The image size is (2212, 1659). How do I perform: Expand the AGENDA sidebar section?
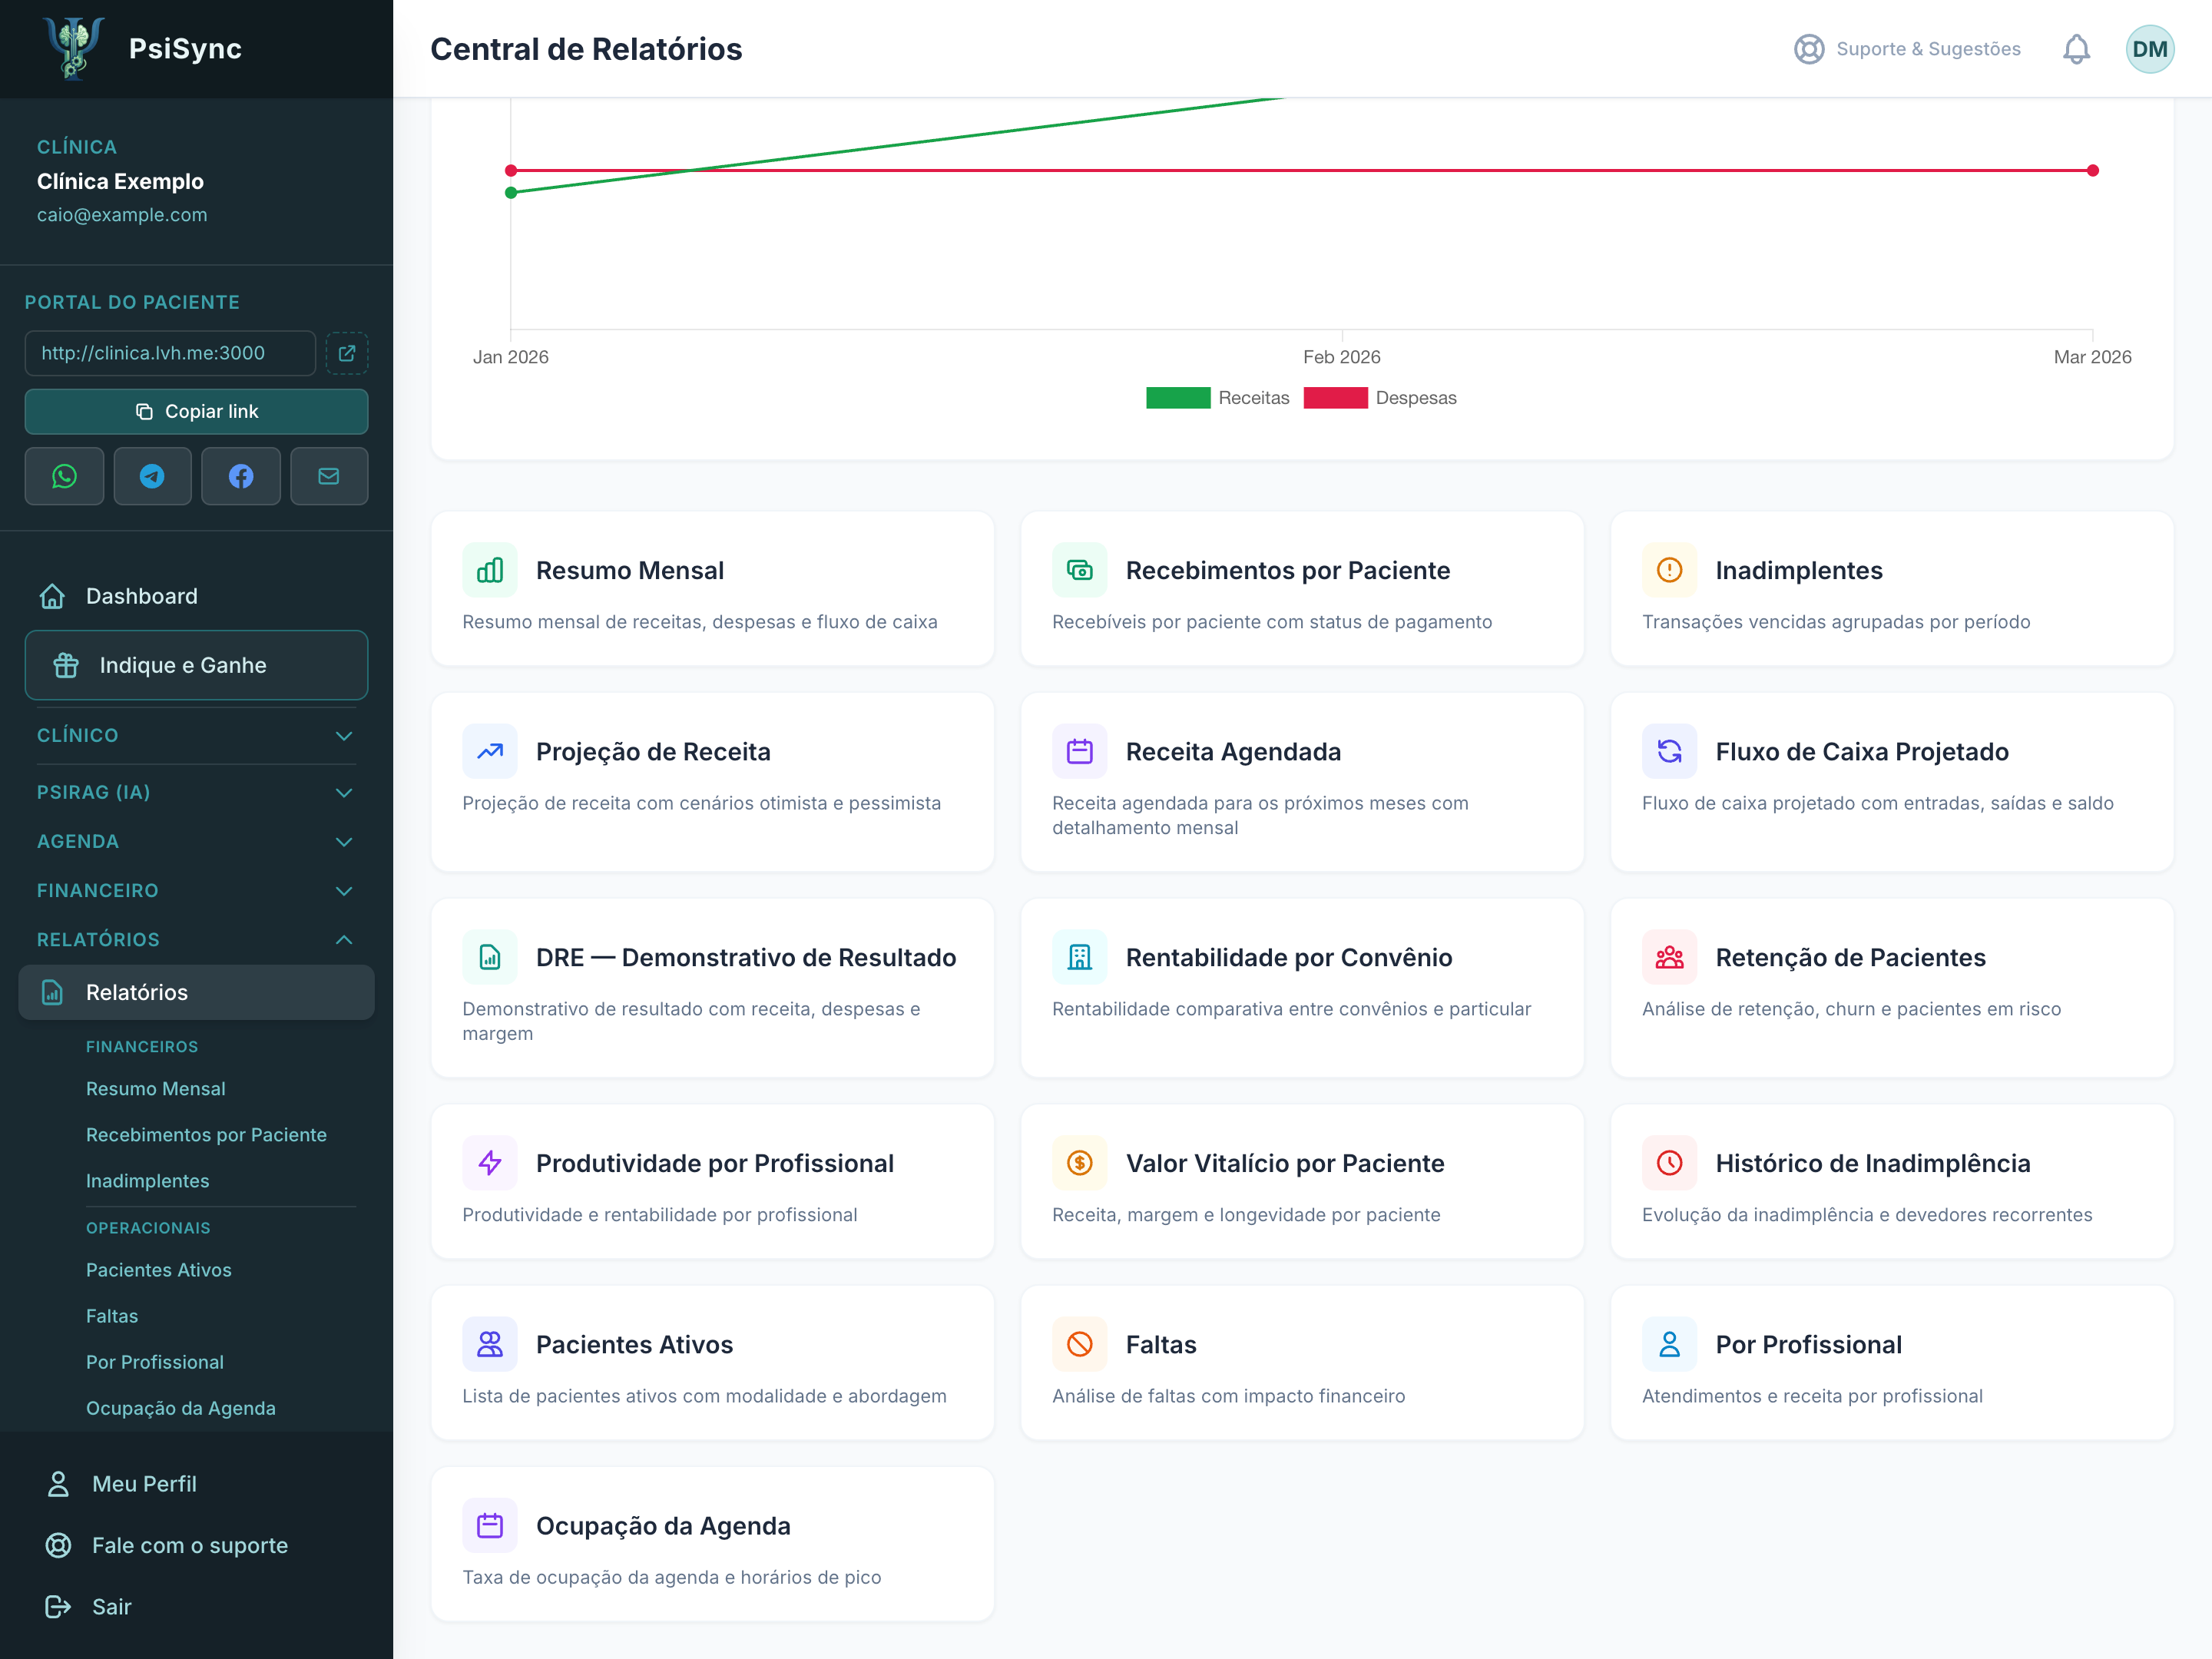tap(196, 841)
